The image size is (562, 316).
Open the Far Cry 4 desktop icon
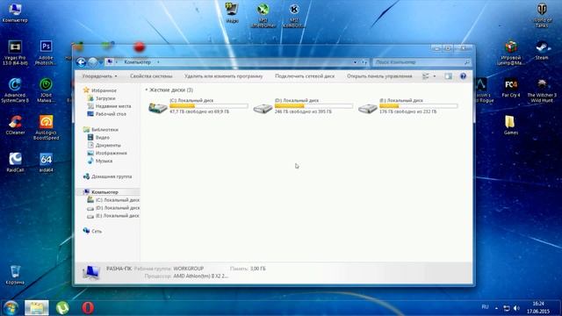tap(511, 88)
